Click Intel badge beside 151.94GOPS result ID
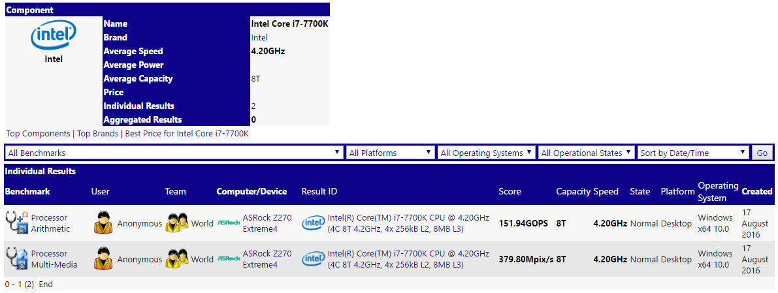 pos(314,223)
